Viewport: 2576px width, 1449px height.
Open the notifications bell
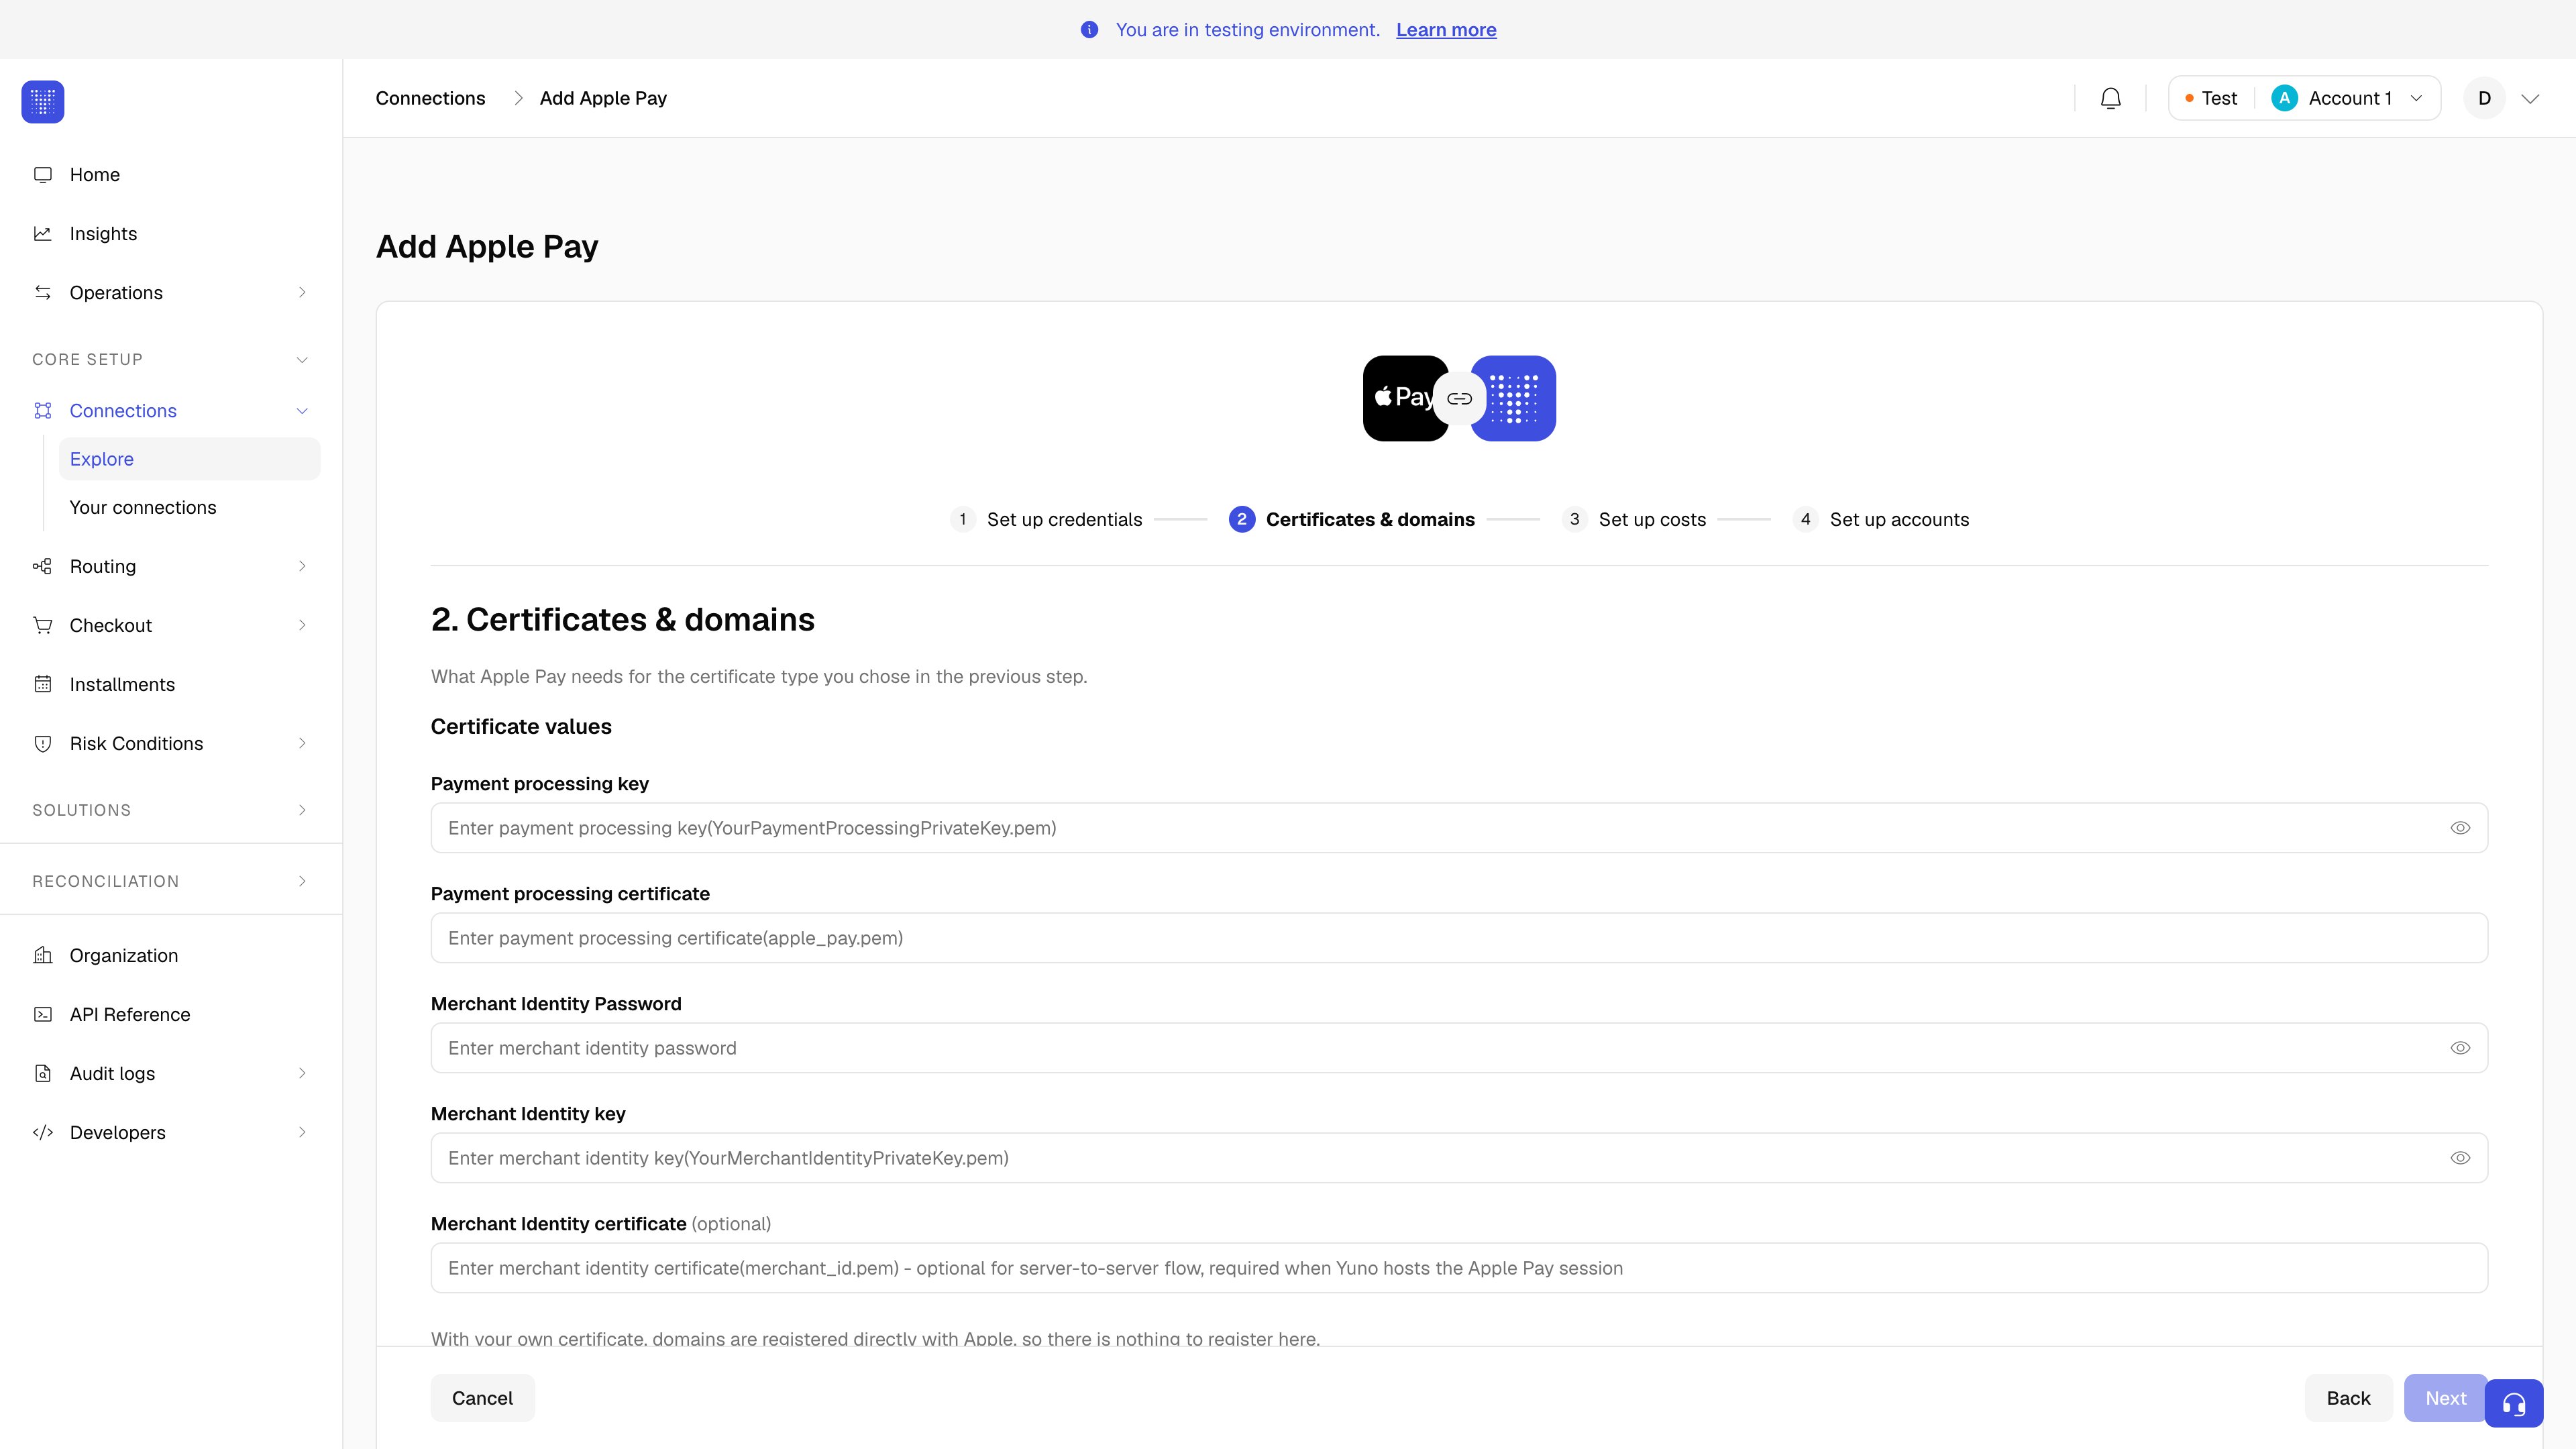point(2111,98)
